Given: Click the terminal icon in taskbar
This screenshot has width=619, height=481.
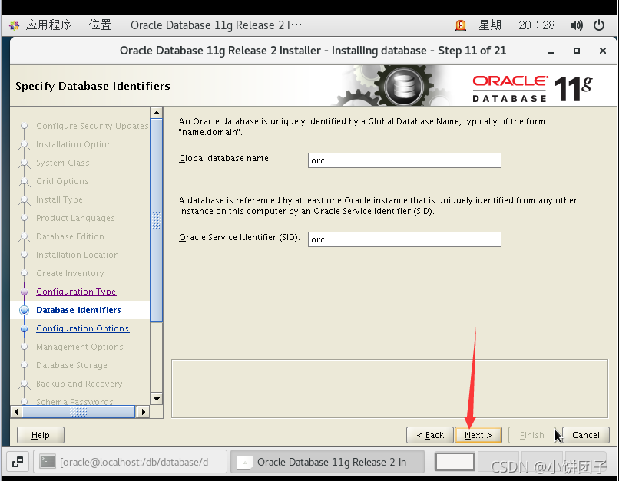Looking at the screenshot, I should coord(48,461).
